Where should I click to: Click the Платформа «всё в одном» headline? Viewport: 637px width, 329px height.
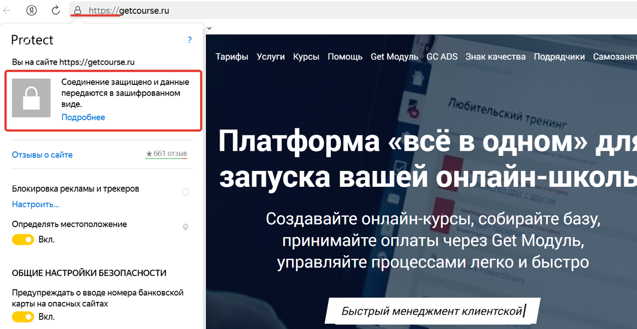coord(427,159)
